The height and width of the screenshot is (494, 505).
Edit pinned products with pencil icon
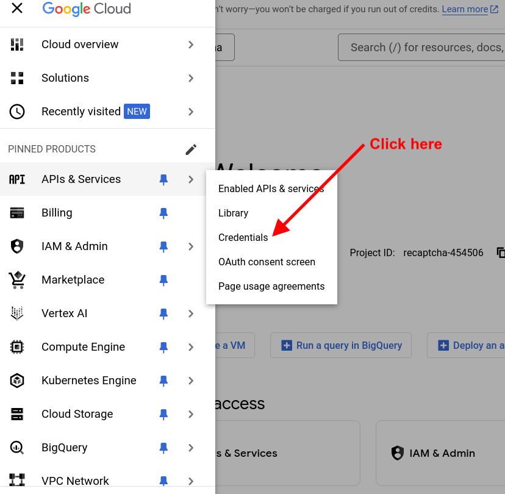pos(191,149)
